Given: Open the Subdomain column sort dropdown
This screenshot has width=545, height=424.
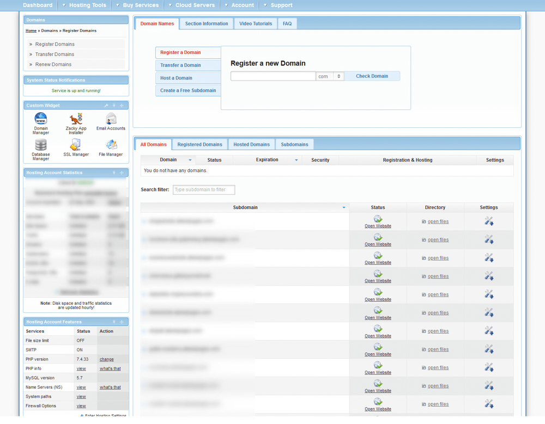Looking at the screenshot, I should click(x=344, y=207).
